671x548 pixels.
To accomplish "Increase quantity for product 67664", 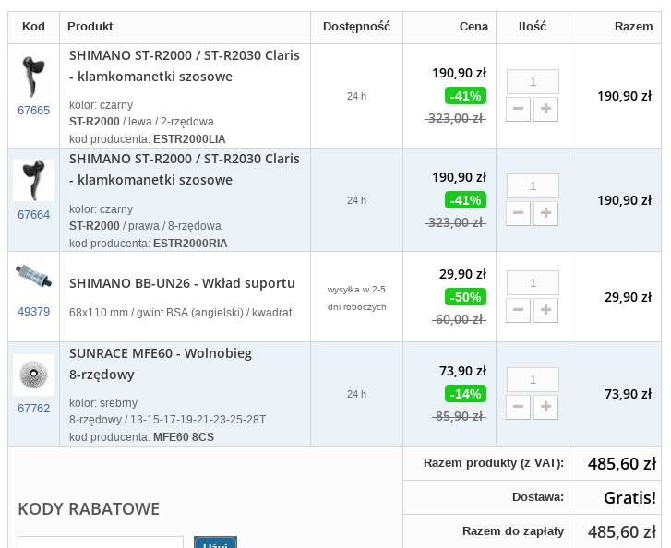I will [545, 213].
